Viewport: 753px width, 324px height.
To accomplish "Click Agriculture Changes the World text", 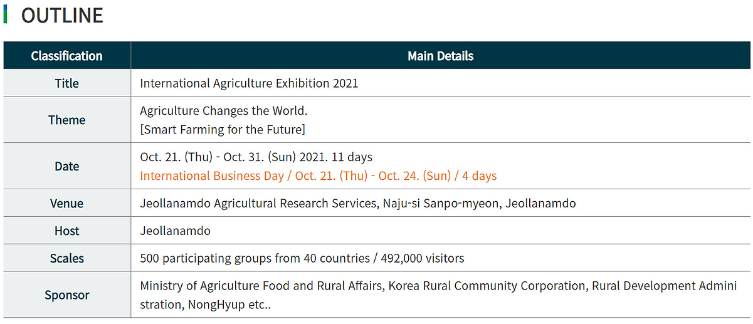I will click(224, 111).
